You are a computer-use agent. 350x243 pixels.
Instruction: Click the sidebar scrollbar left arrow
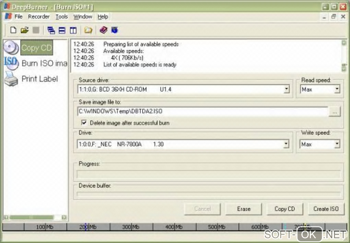click(x=6, y=217)
